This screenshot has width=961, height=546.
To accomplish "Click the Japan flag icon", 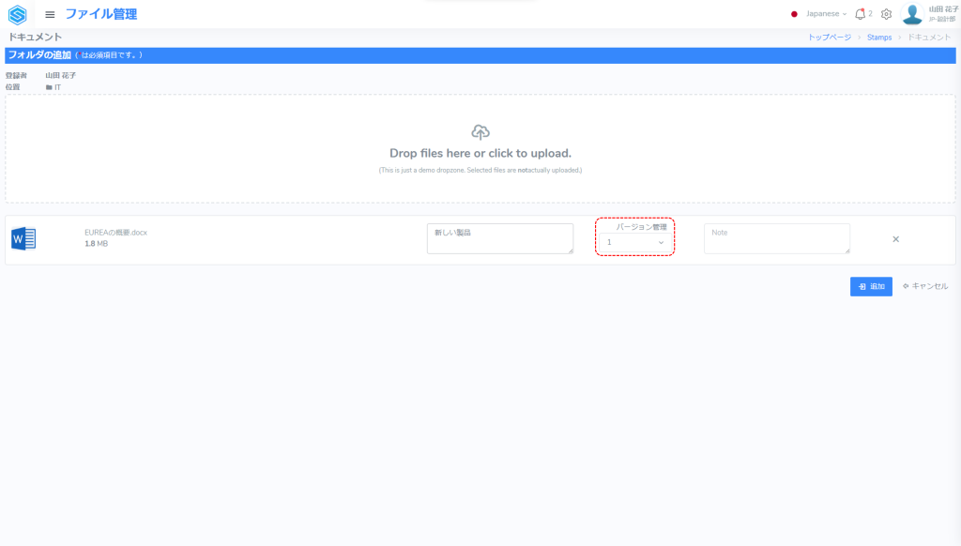I will click(x=794, y=14).
